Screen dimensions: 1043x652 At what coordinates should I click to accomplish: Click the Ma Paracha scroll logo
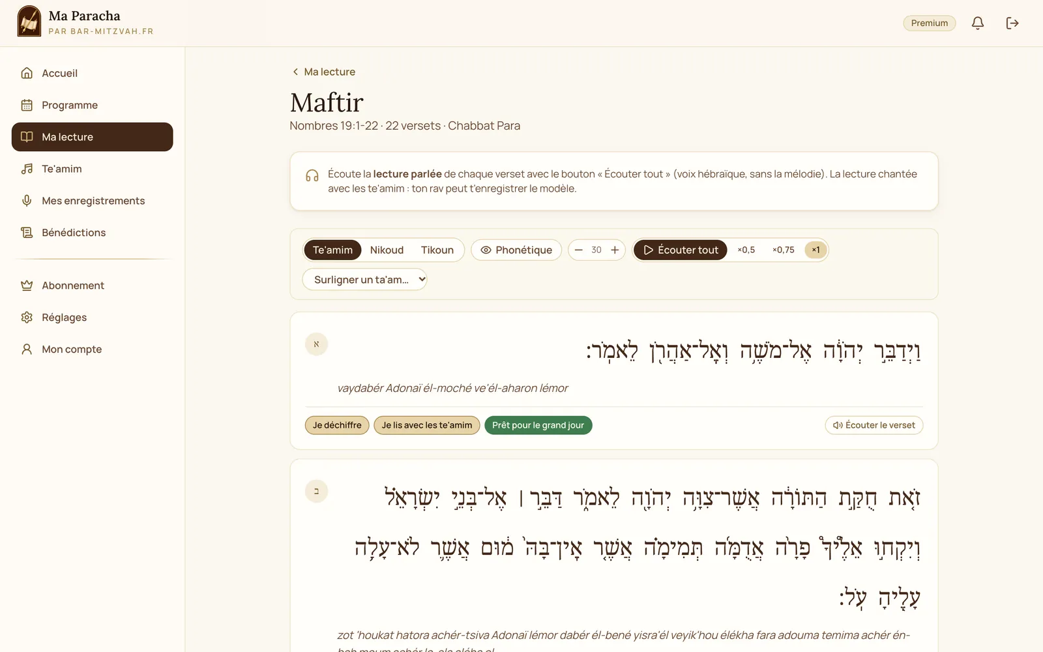pos(29,22)
